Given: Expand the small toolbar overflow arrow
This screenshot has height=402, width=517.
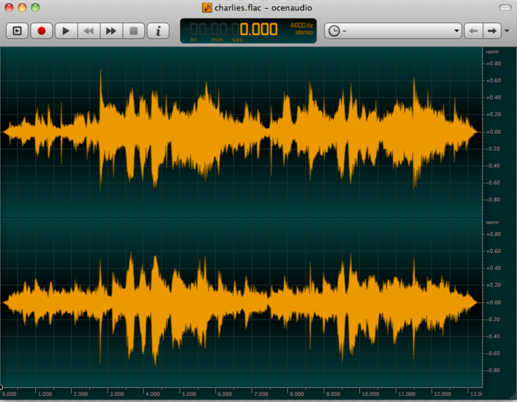Looking at the screenshot, I should pyautogui.click(x=507, y=31).
